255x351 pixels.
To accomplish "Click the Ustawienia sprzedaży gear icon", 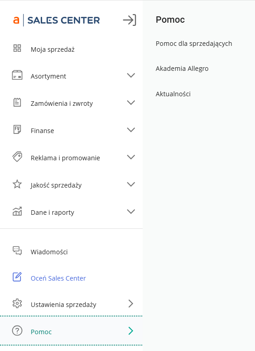I will click(x=17, y=303).
